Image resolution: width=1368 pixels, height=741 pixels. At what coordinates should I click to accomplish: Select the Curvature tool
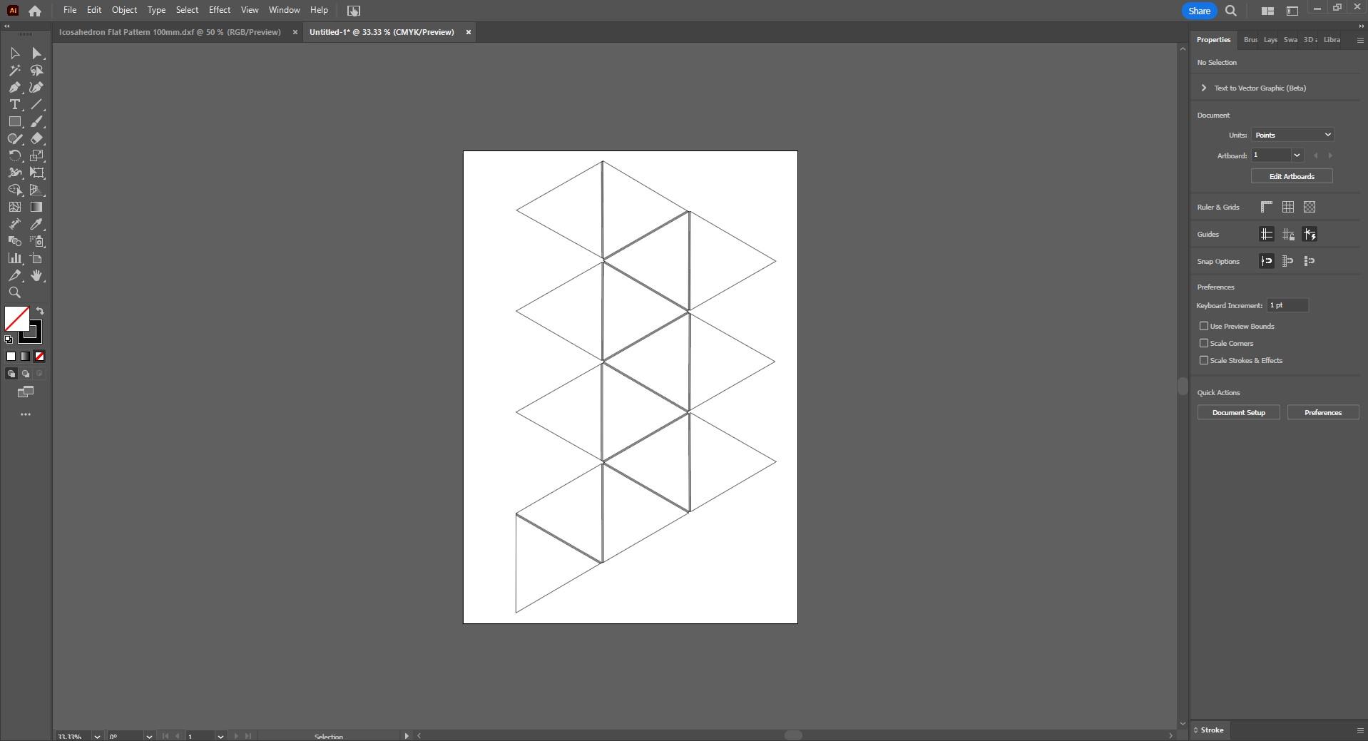(37, 88)
